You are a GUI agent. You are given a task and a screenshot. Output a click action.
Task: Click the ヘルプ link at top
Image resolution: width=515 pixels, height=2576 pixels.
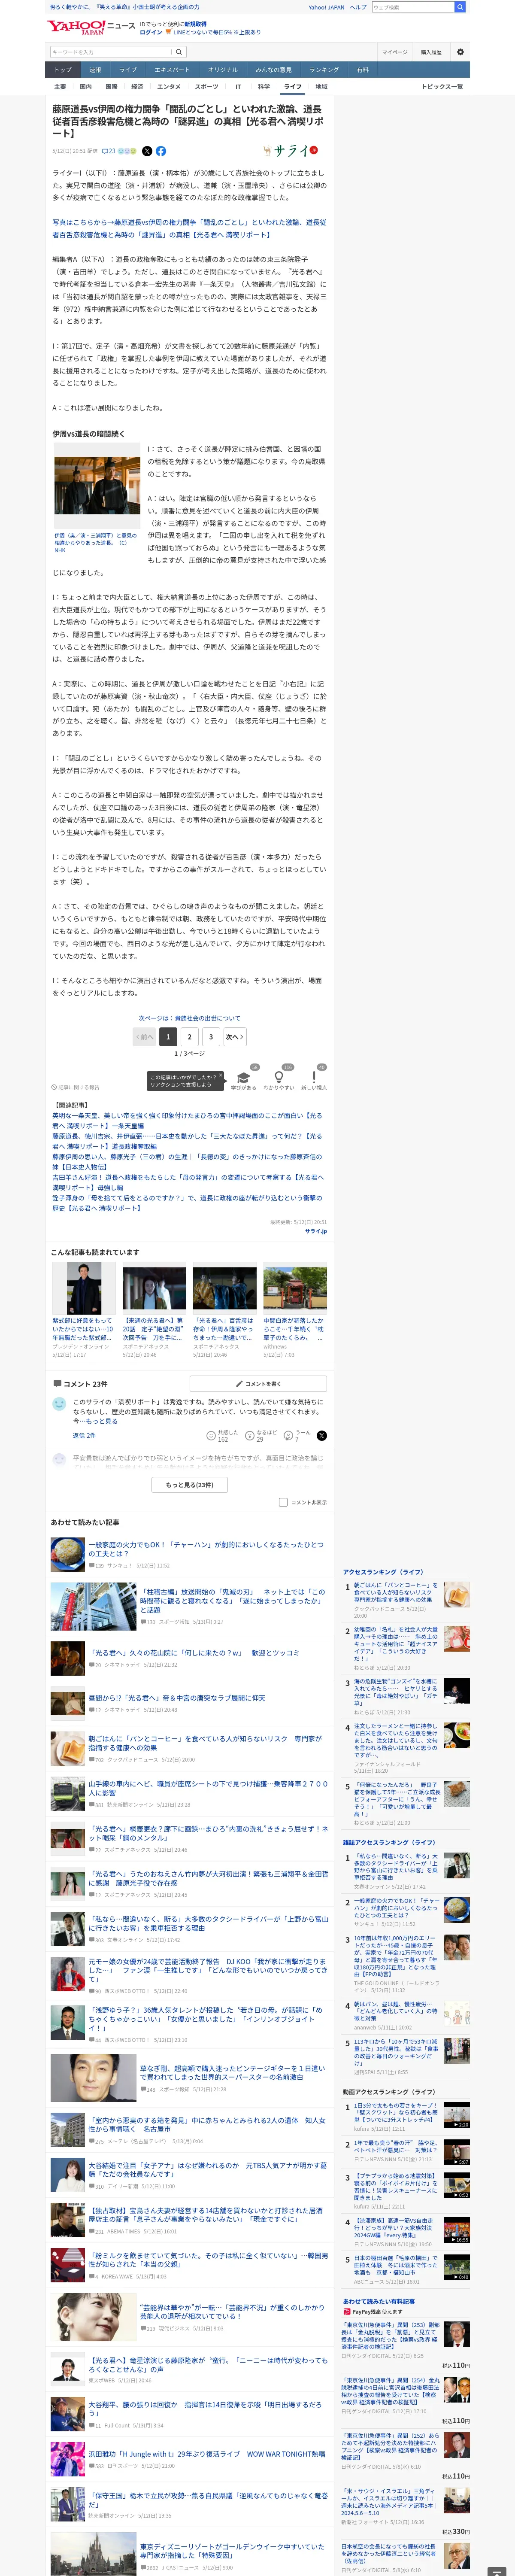[358, 7]
